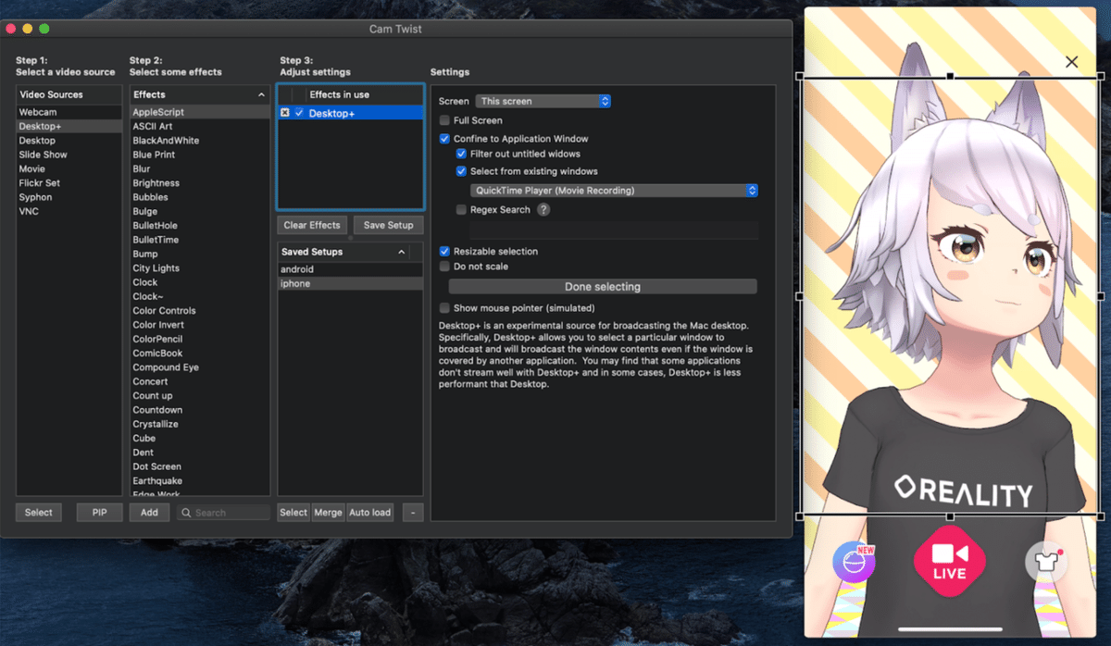This screenshot has height=646, width=1111.
Task: Uncheck Filter out untitled widows
Action: pos(461,154)
